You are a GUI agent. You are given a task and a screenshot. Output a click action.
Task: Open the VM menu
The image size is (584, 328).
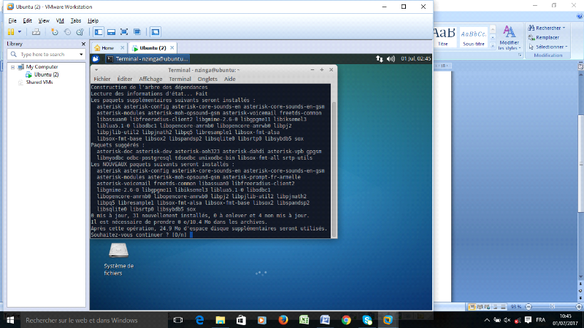coord(58,20)
